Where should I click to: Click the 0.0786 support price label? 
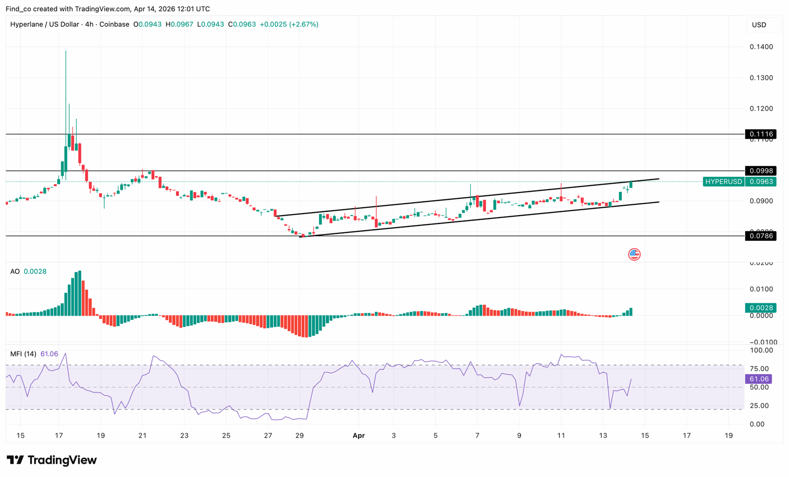coord(760,236)
